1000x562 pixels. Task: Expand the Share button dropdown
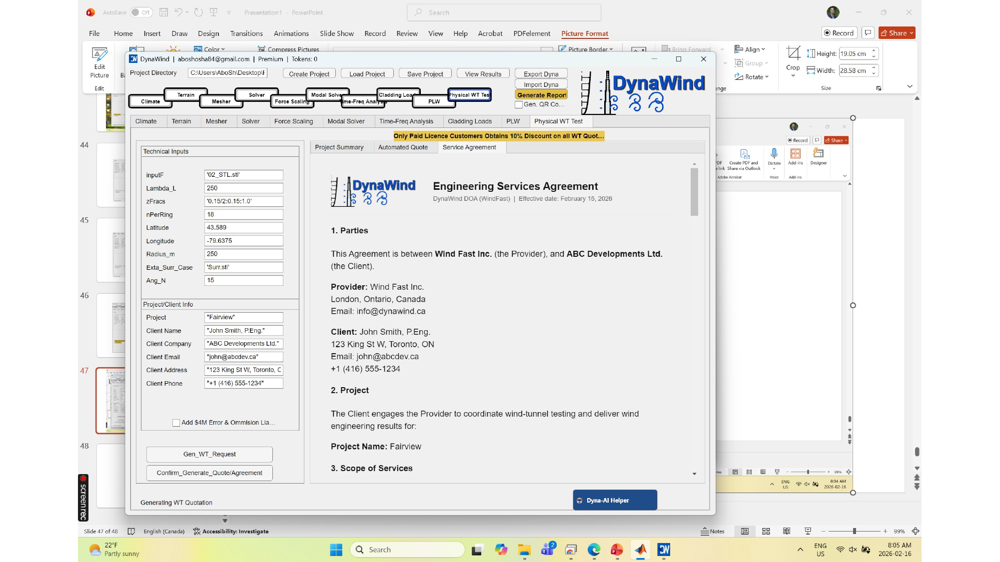[x=912, y=33]
